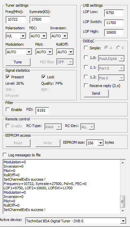Open the Polarisation dropdown
130x227 pixels.
coord(16,36)
